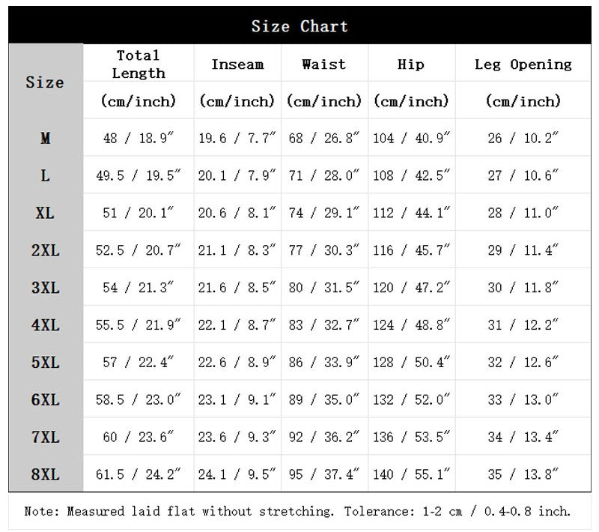Click the measurement tolerance note text

click(x=297, y=511)
